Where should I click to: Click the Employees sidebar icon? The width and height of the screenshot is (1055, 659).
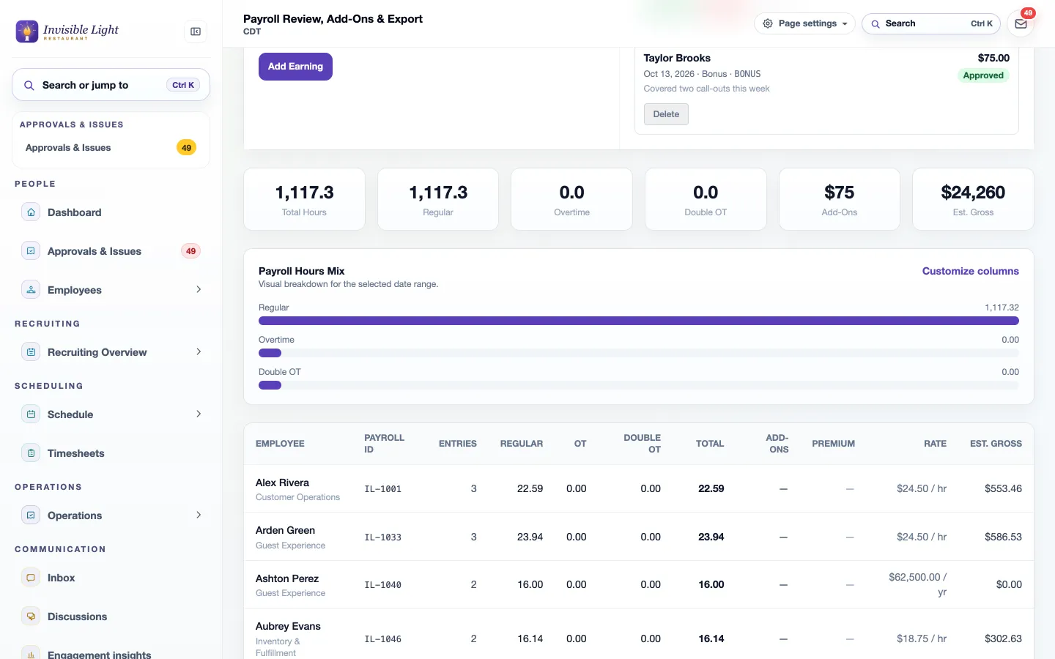point(31,290)
